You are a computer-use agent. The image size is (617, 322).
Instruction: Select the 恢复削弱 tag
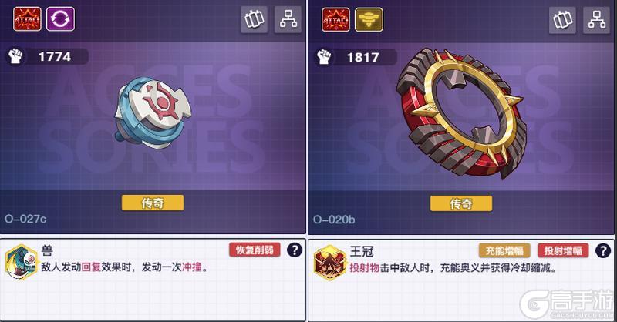click(x=255, y=250)
